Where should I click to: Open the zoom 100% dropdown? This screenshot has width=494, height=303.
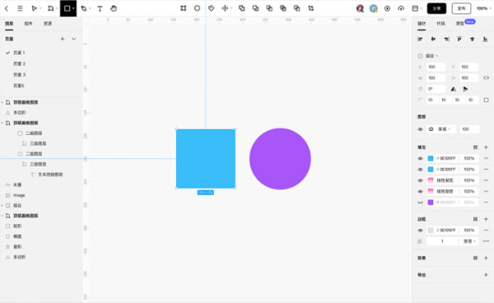(x=484, y=8)
